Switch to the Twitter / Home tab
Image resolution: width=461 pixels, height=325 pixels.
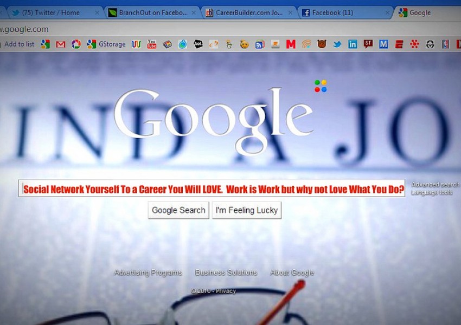[x=50, y=12]
